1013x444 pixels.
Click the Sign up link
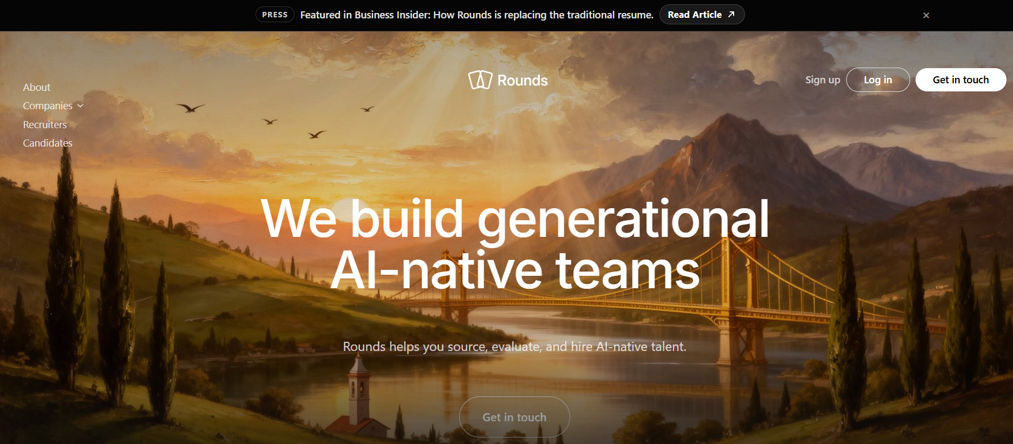(x=822, y=79)
